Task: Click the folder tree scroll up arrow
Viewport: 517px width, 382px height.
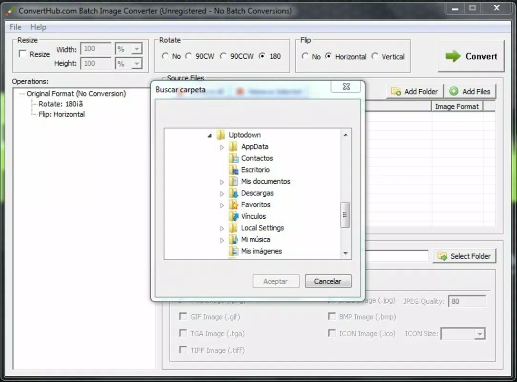Action: tap(346, 135)
